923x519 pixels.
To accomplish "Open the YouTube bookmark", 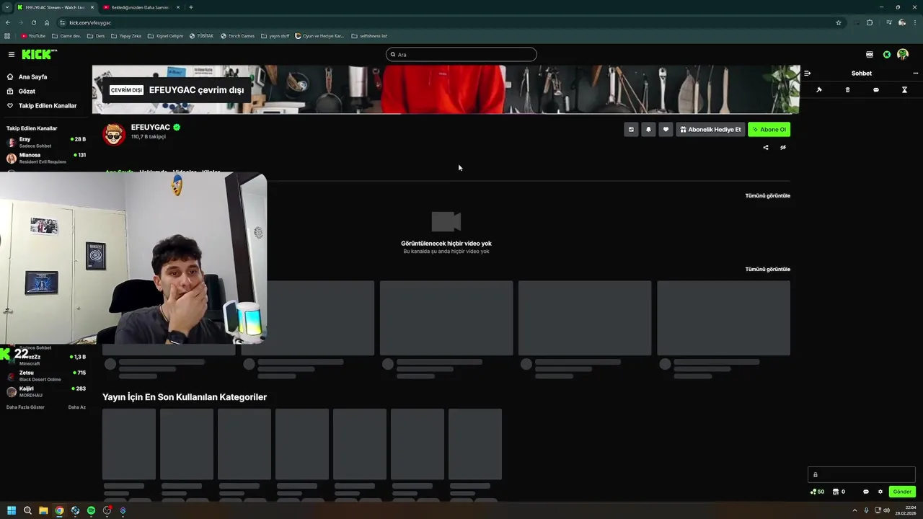I will tap(33, 35).
